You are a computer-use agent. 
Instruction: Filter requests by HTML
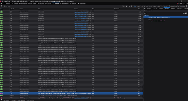138,6
